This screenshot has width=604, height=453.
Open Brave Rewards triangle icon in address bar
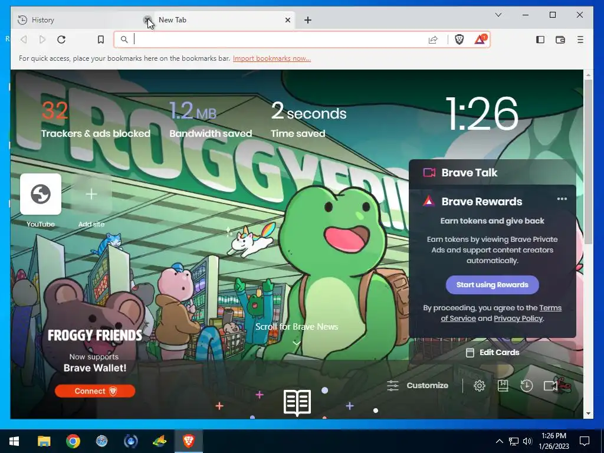coord(480,40)
